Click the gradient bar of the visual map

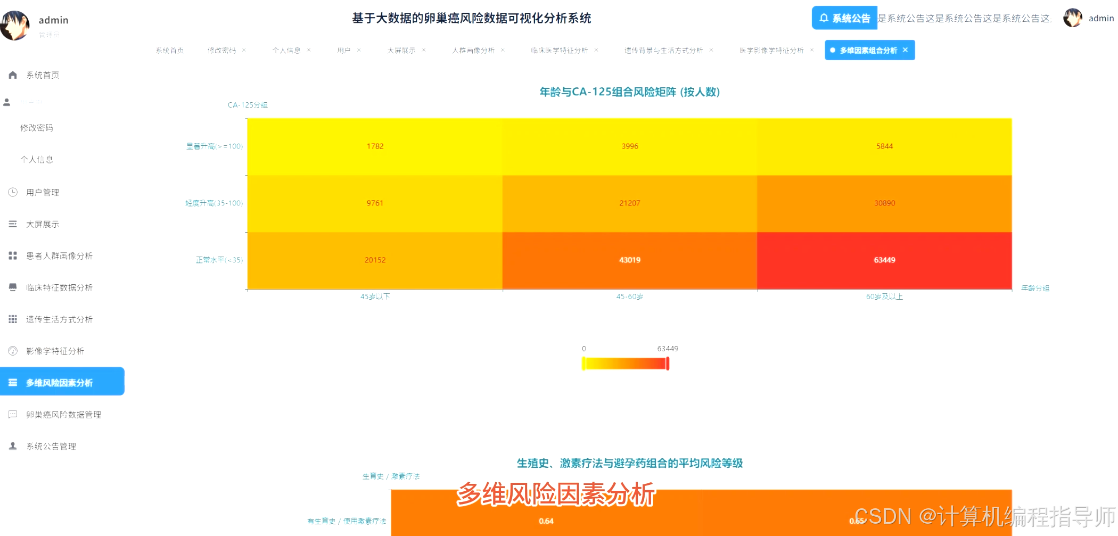[x=626, y=364]
